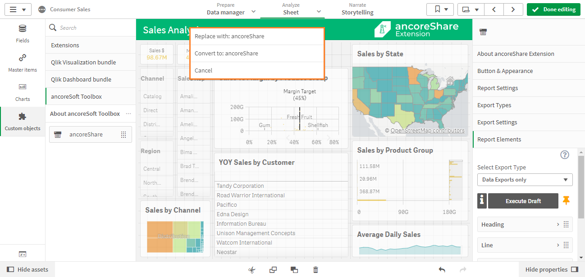Open the Export Settings section
The width and height of the screenshot is (585, 277).
tap(529, 122)
